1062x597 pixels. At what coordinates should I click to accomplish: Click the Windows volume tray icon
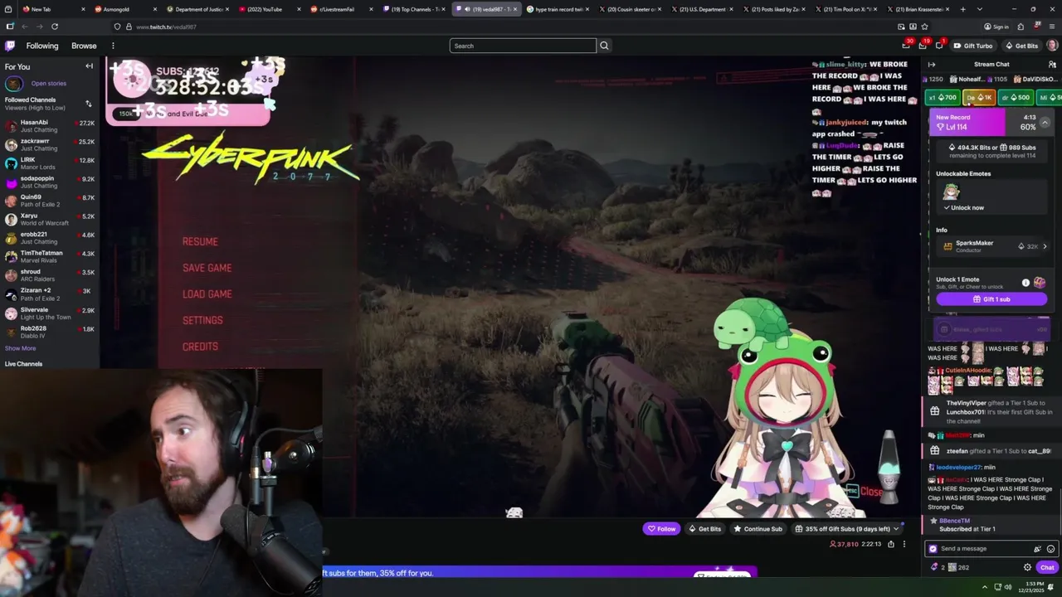click(x=1008, y=587)
